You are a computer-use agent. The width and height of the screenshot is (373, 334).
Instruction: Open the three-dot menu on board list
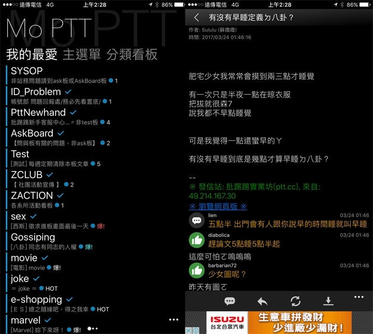(x=174, y=320)
